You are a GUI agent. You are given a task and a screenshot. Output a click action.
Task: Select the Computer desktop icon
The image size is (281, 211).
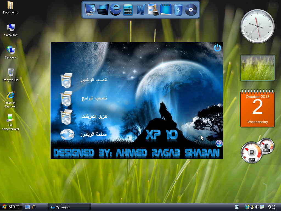tap(10, 30)
